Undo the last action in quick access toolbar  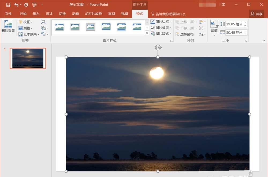[16, 5]
